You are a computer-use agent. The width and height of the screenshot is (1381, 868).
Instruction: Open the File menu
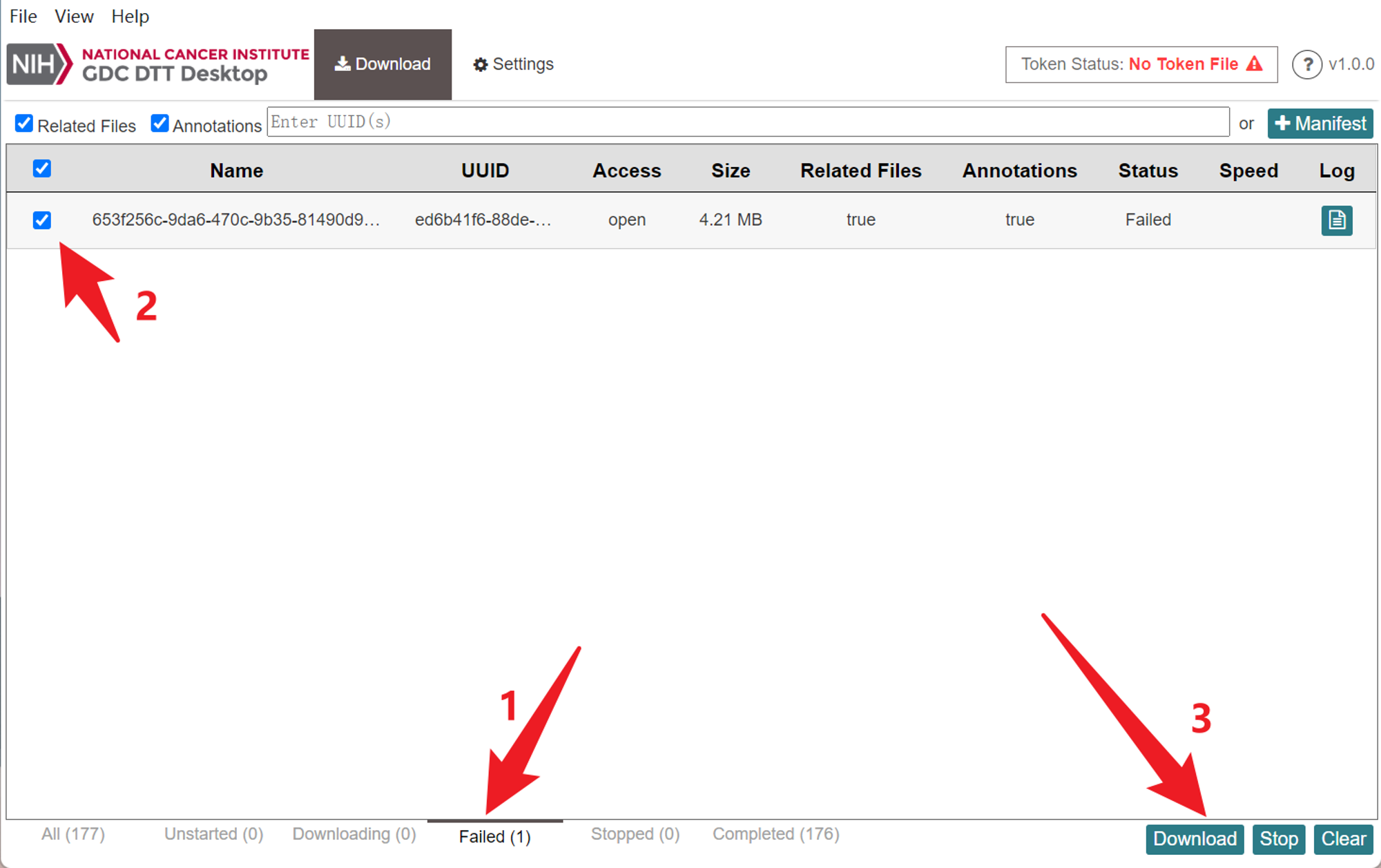pyautogui.click(x=23, y=16)
